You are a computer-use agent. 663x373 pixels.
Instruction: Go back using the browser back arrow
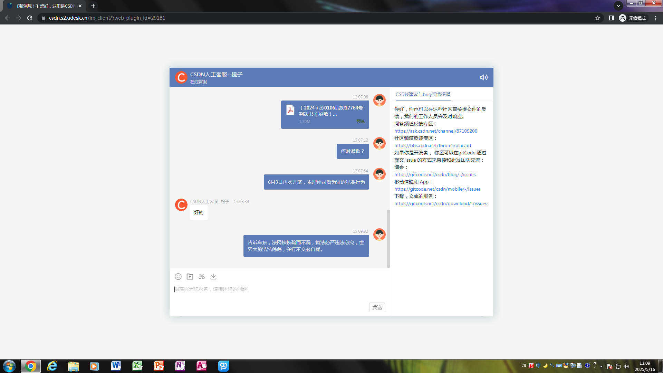(8, 18)
